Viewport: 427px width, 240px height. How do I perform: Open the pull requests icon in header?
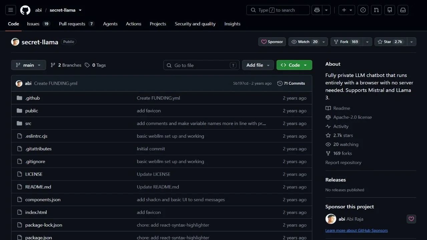(376, 10)
